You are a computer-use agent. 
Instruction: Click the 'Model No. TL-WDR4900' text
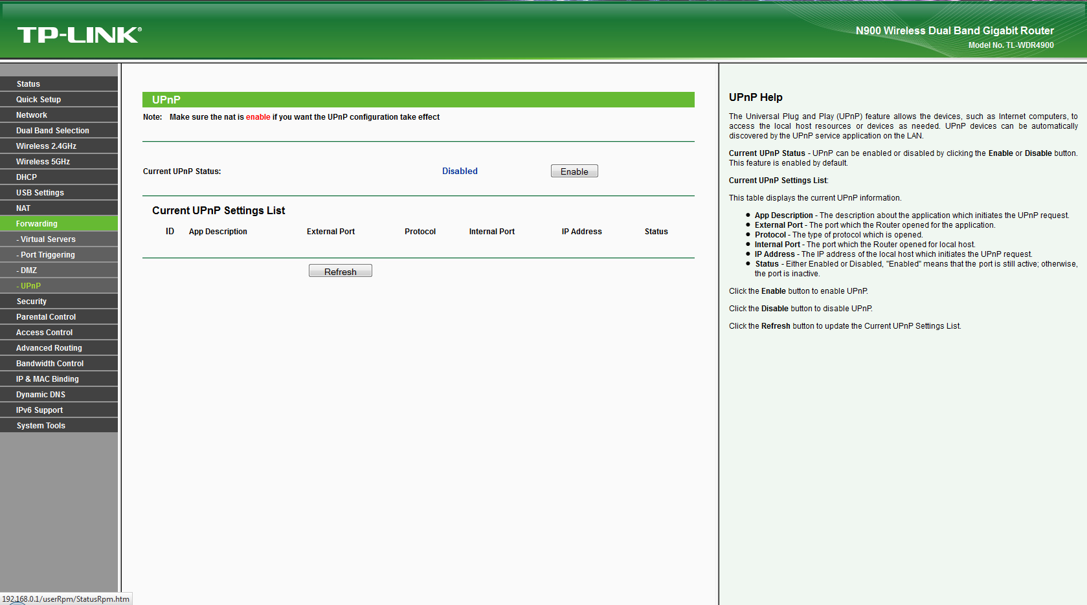[x=1011, y=45]
